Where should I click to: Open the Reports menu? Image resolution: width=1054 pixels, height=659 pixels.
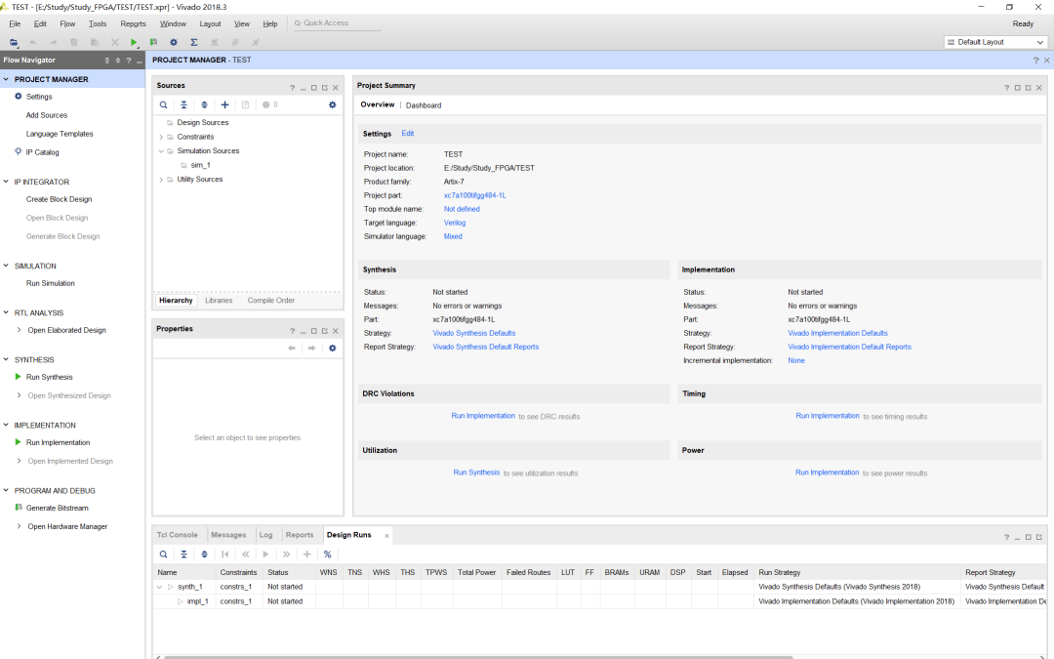point(133,23)
